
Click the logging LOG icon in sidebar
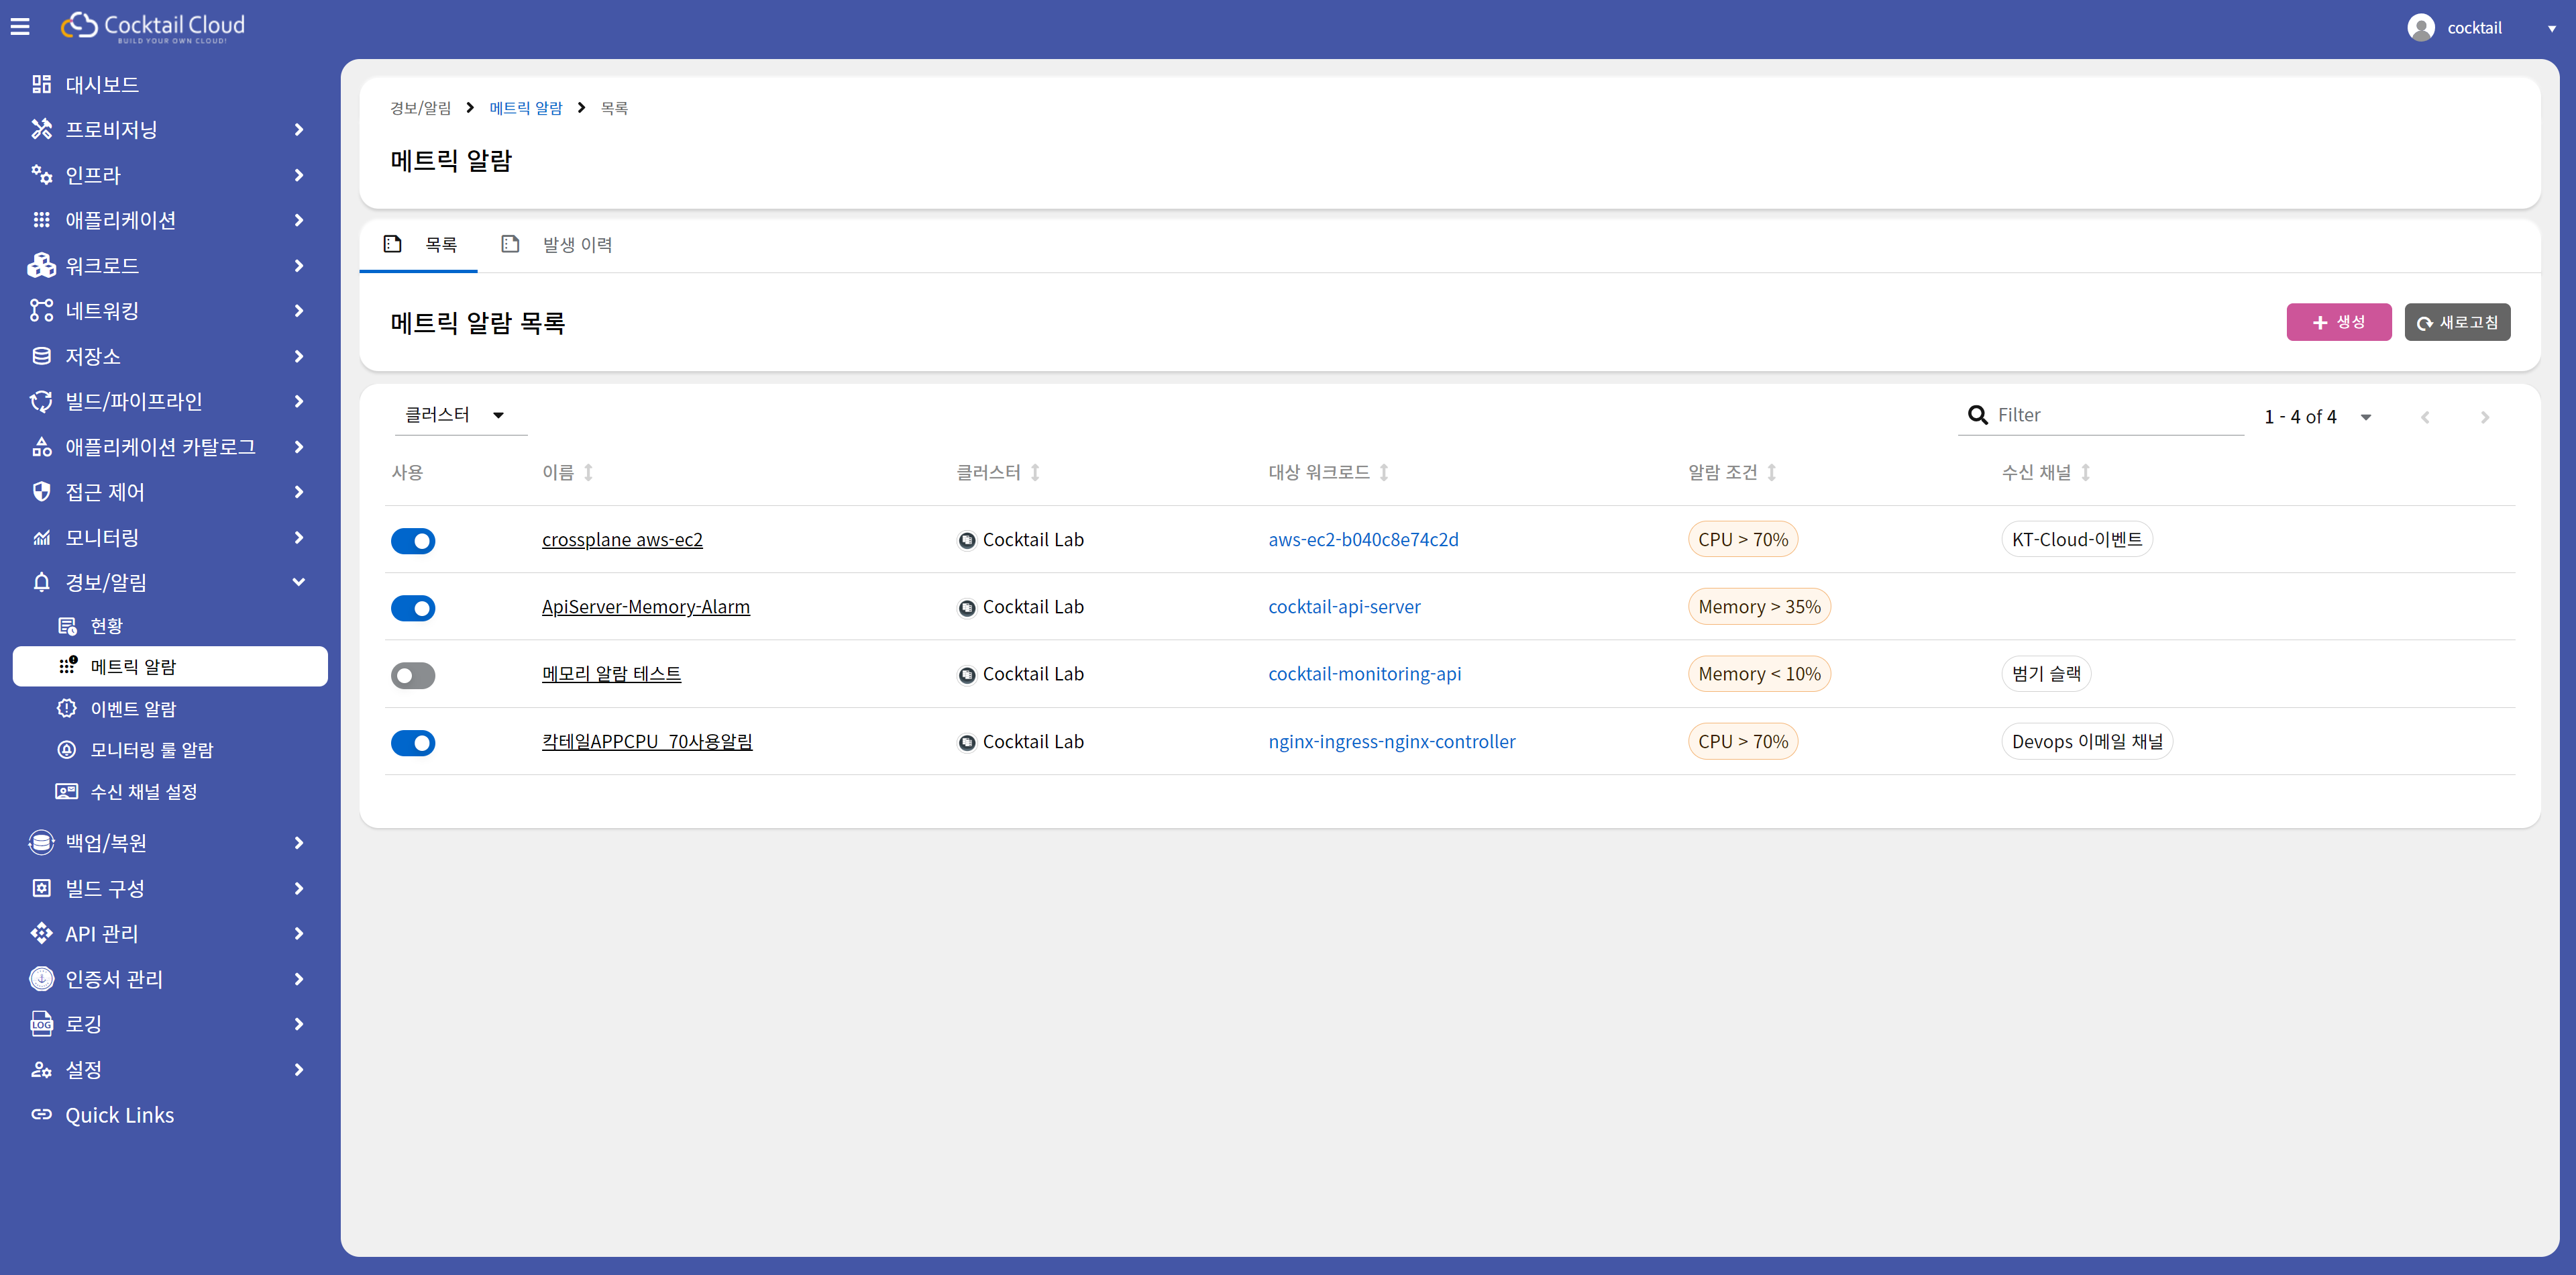click(x=41, y=1023)
